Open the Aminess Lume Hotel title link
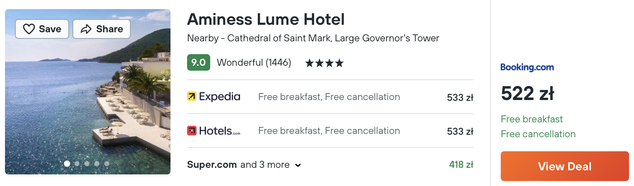Image resolution: width=634 pixels, height=186 pixels. (x=266, y=19)
